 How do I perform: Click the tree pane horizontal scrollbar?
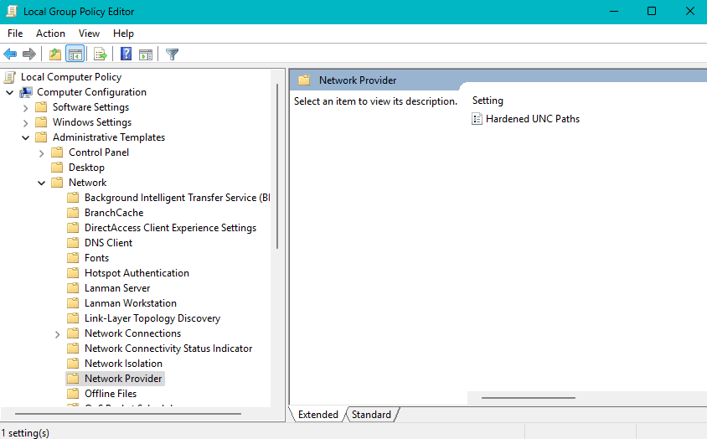[127, 414]
